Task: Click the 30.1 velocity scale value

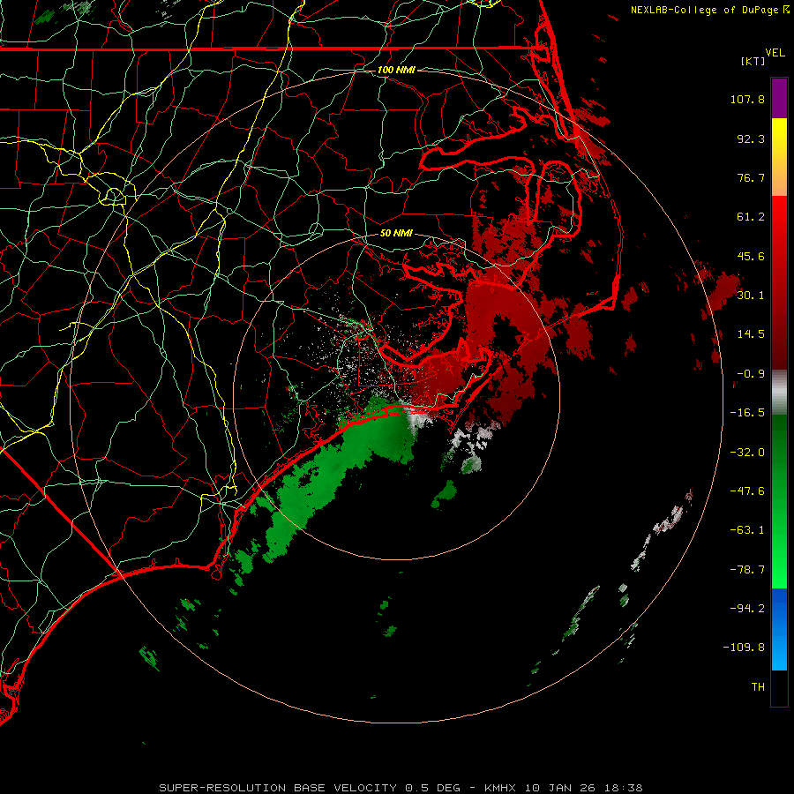Action: click(x=751, y=296)
